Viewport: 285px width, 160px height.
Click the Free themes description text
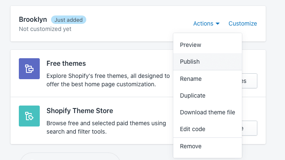click(108, 80)
